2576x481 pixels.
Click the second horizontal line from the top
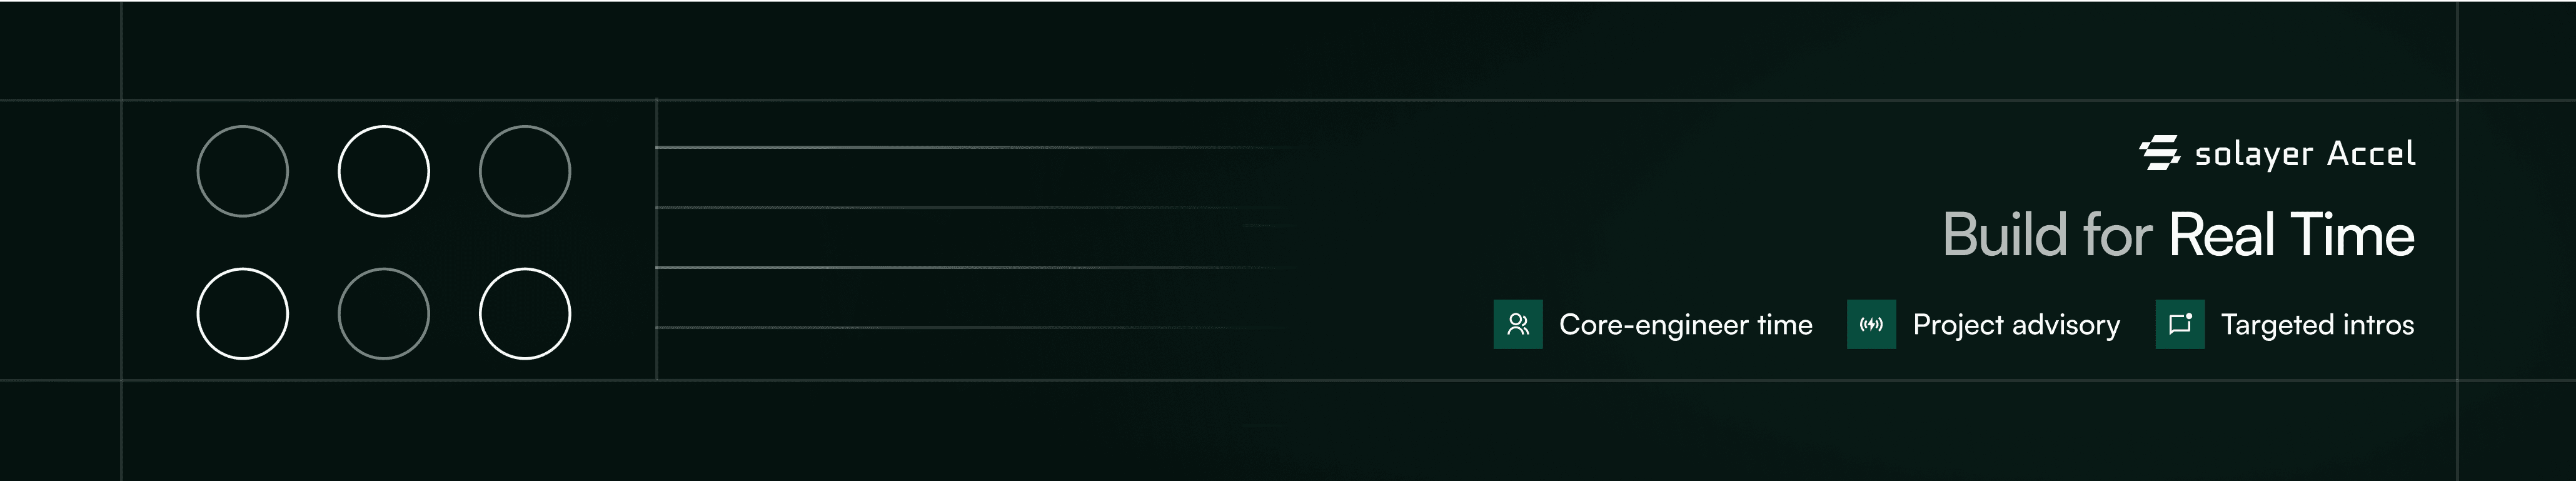(950, 208)
